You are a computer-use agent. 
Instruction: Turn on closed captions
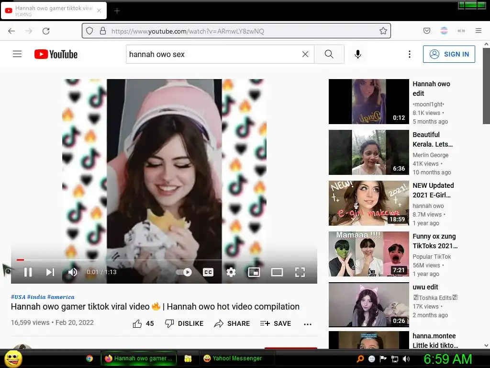pyautogui.click(x=208, y=272)
